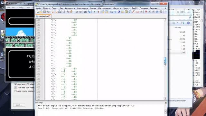
Task: Open the TextFX menu
Action: (x=135, y=8)
